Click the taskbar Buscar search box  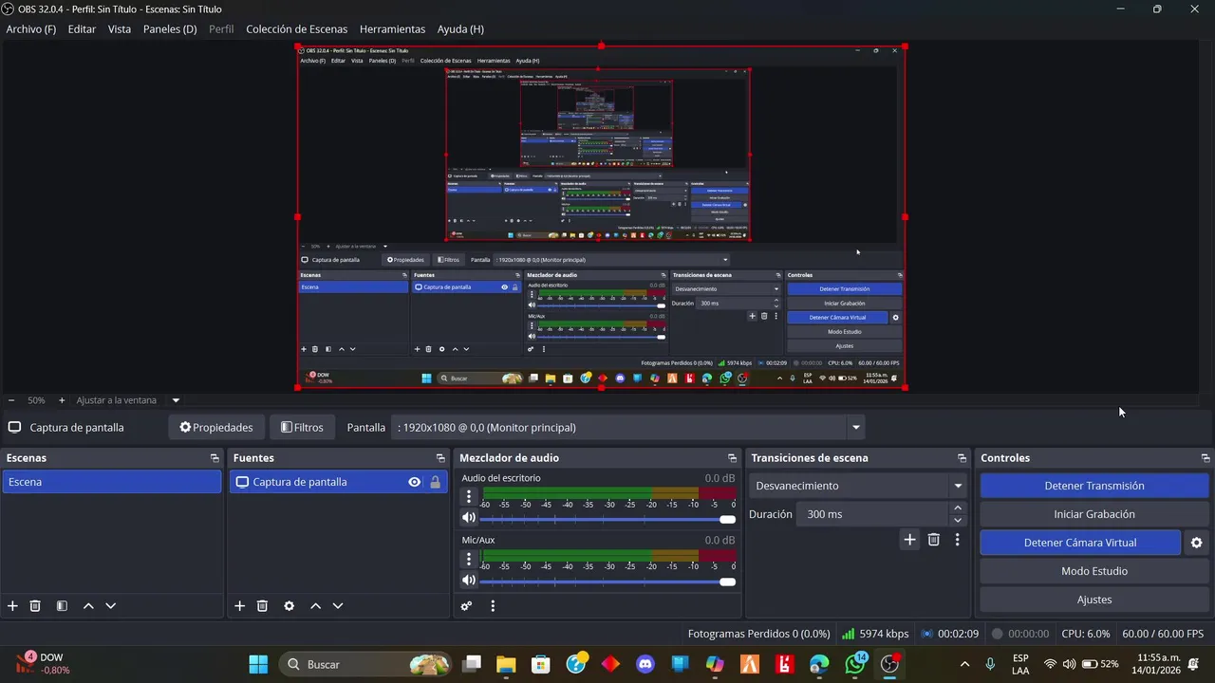[365, 664]
